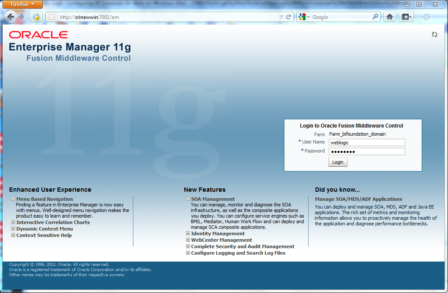The width and height of the screenshot is (448, 293).
Task: Click the loading throbber icon in toolbar
Action: click(426, 17)
